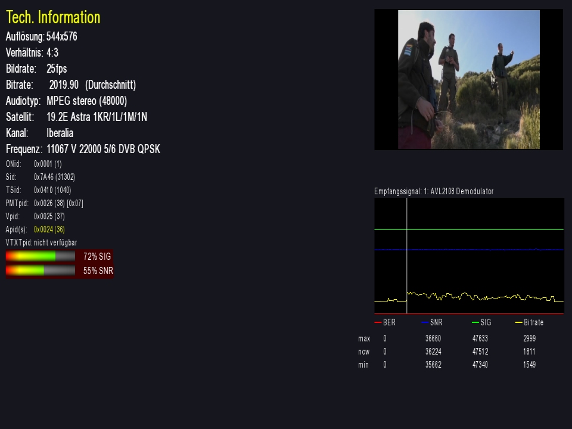The image size is (572, 429).
Task: Select satellite 19.2E Astra 1KR/1L/1M/1N
Action: pos(97,117)
